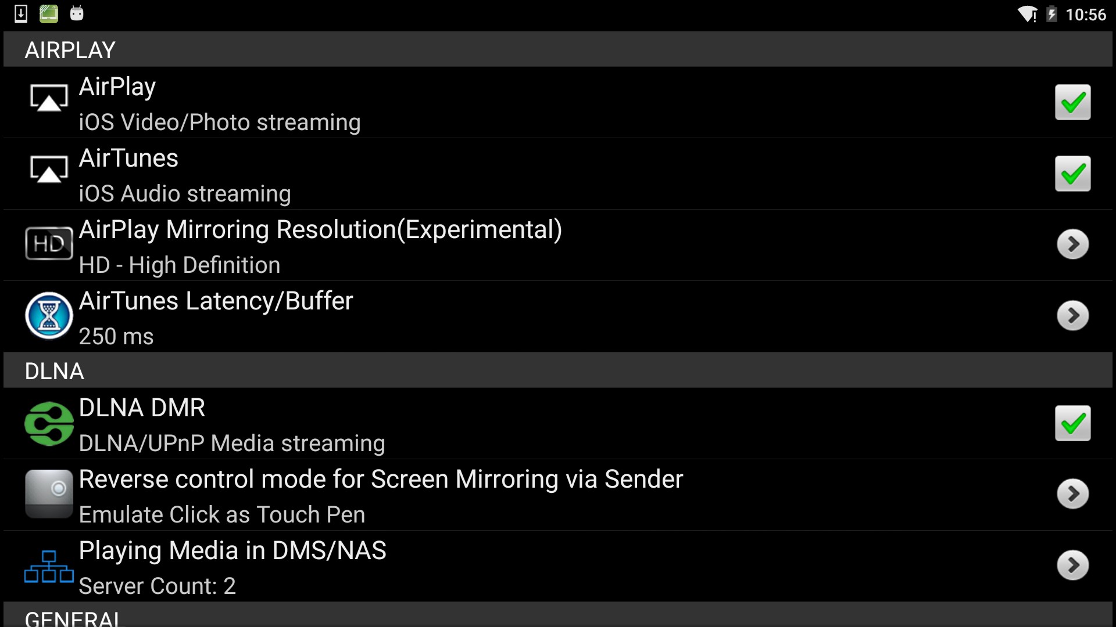The width and height of the screenshot is (1116, 627).
Task: Click the blue network servers icon
Action: [49, 567]
